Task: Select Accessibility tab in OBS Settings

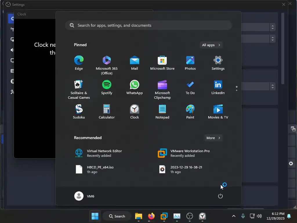Action: 12,81
